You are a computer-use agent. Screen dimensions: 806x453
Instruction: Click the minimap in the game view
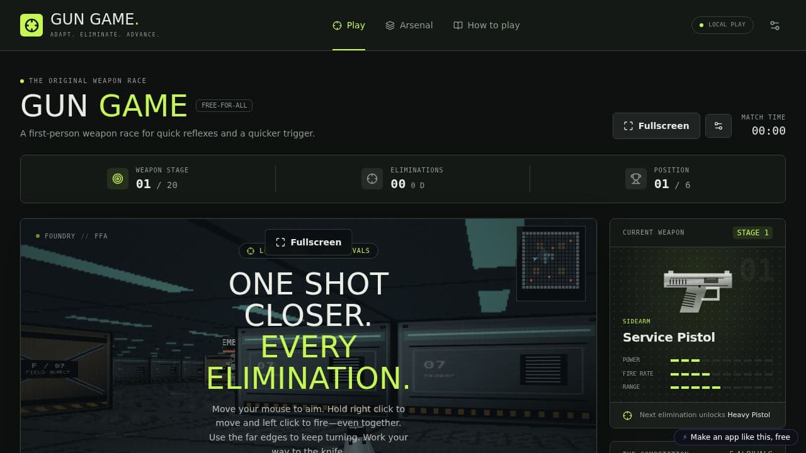551,264
